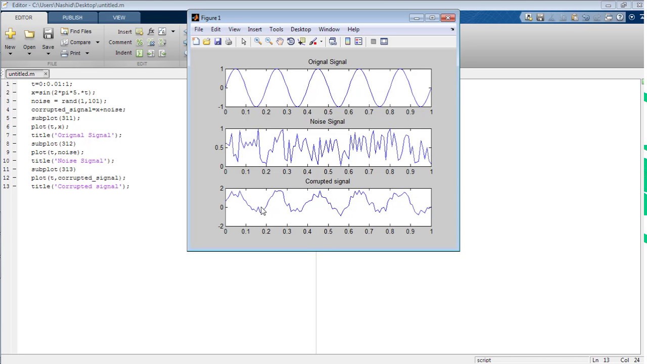Select the EDITOR ribbon tab
This screenshot has height=364, width=647.
point(23,18)
